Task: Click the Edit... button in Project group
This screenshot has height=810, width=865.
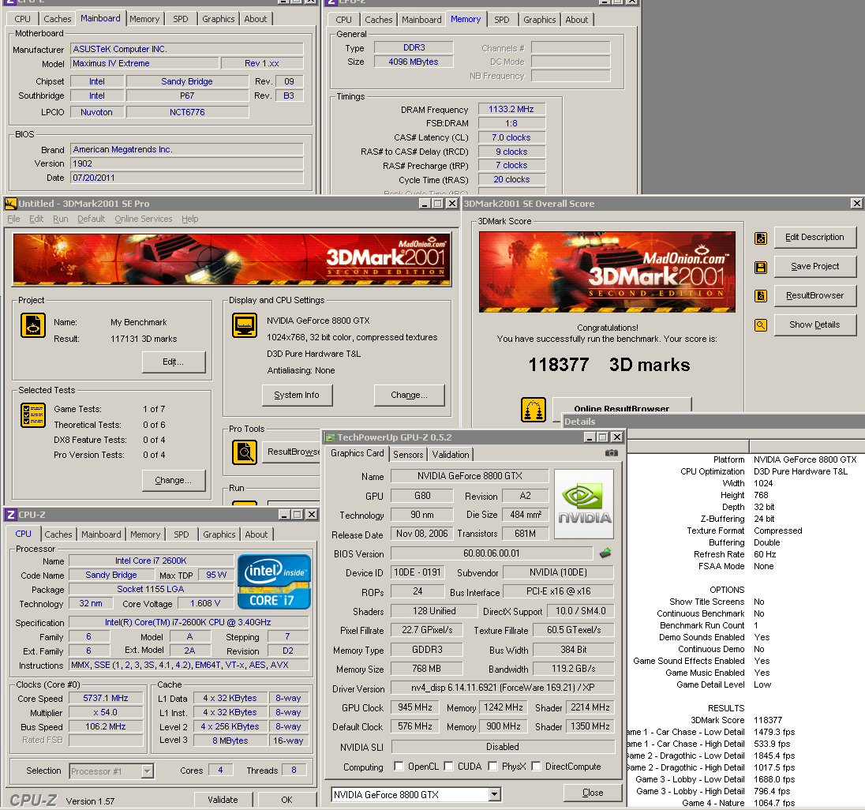Action: pyautogui.click(x=173, y=362)
